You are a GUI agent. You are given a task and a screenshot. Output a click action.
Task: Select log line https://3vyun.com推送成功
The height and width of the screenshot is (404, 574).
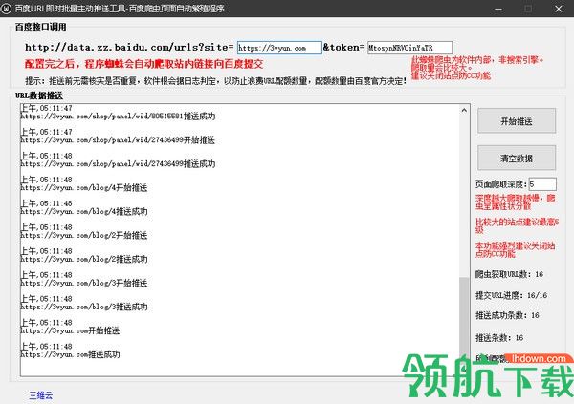[70, 354]
